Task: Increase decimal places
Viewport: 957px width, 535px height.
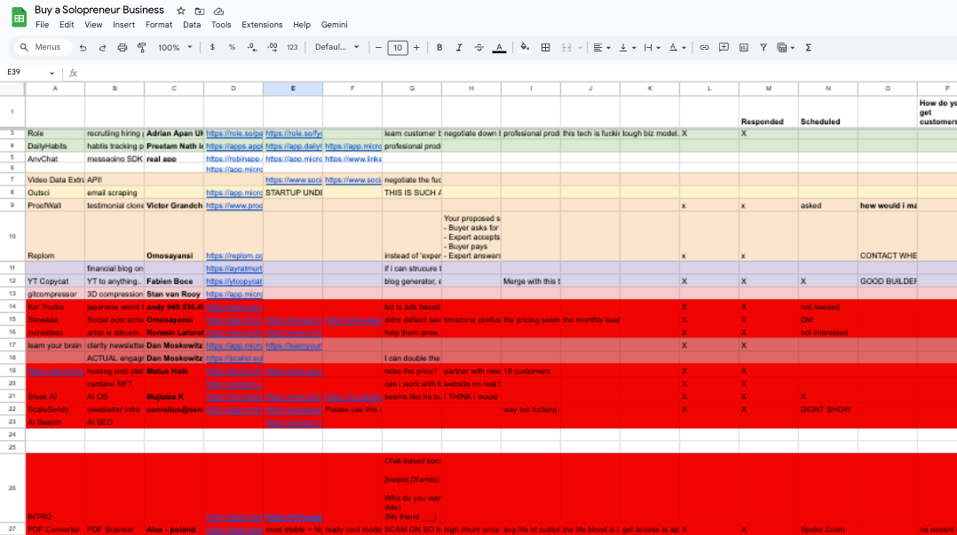Action: (273, 48)
